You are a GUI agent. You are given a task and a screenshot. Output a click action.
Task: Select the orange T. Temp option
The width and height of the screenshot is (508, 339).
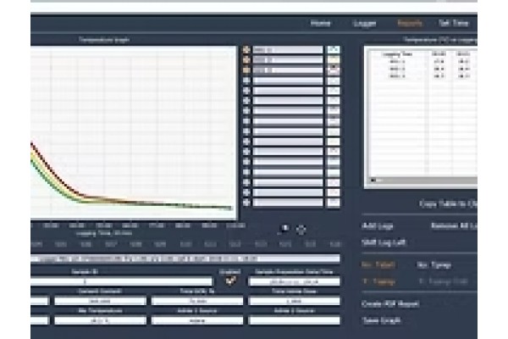coord(378,281)
